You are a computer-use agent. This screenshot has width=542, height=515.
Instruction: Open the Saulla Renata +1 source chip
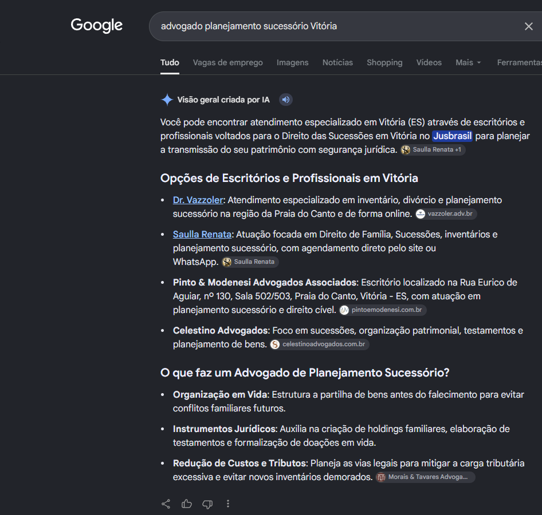coord(433,150)
